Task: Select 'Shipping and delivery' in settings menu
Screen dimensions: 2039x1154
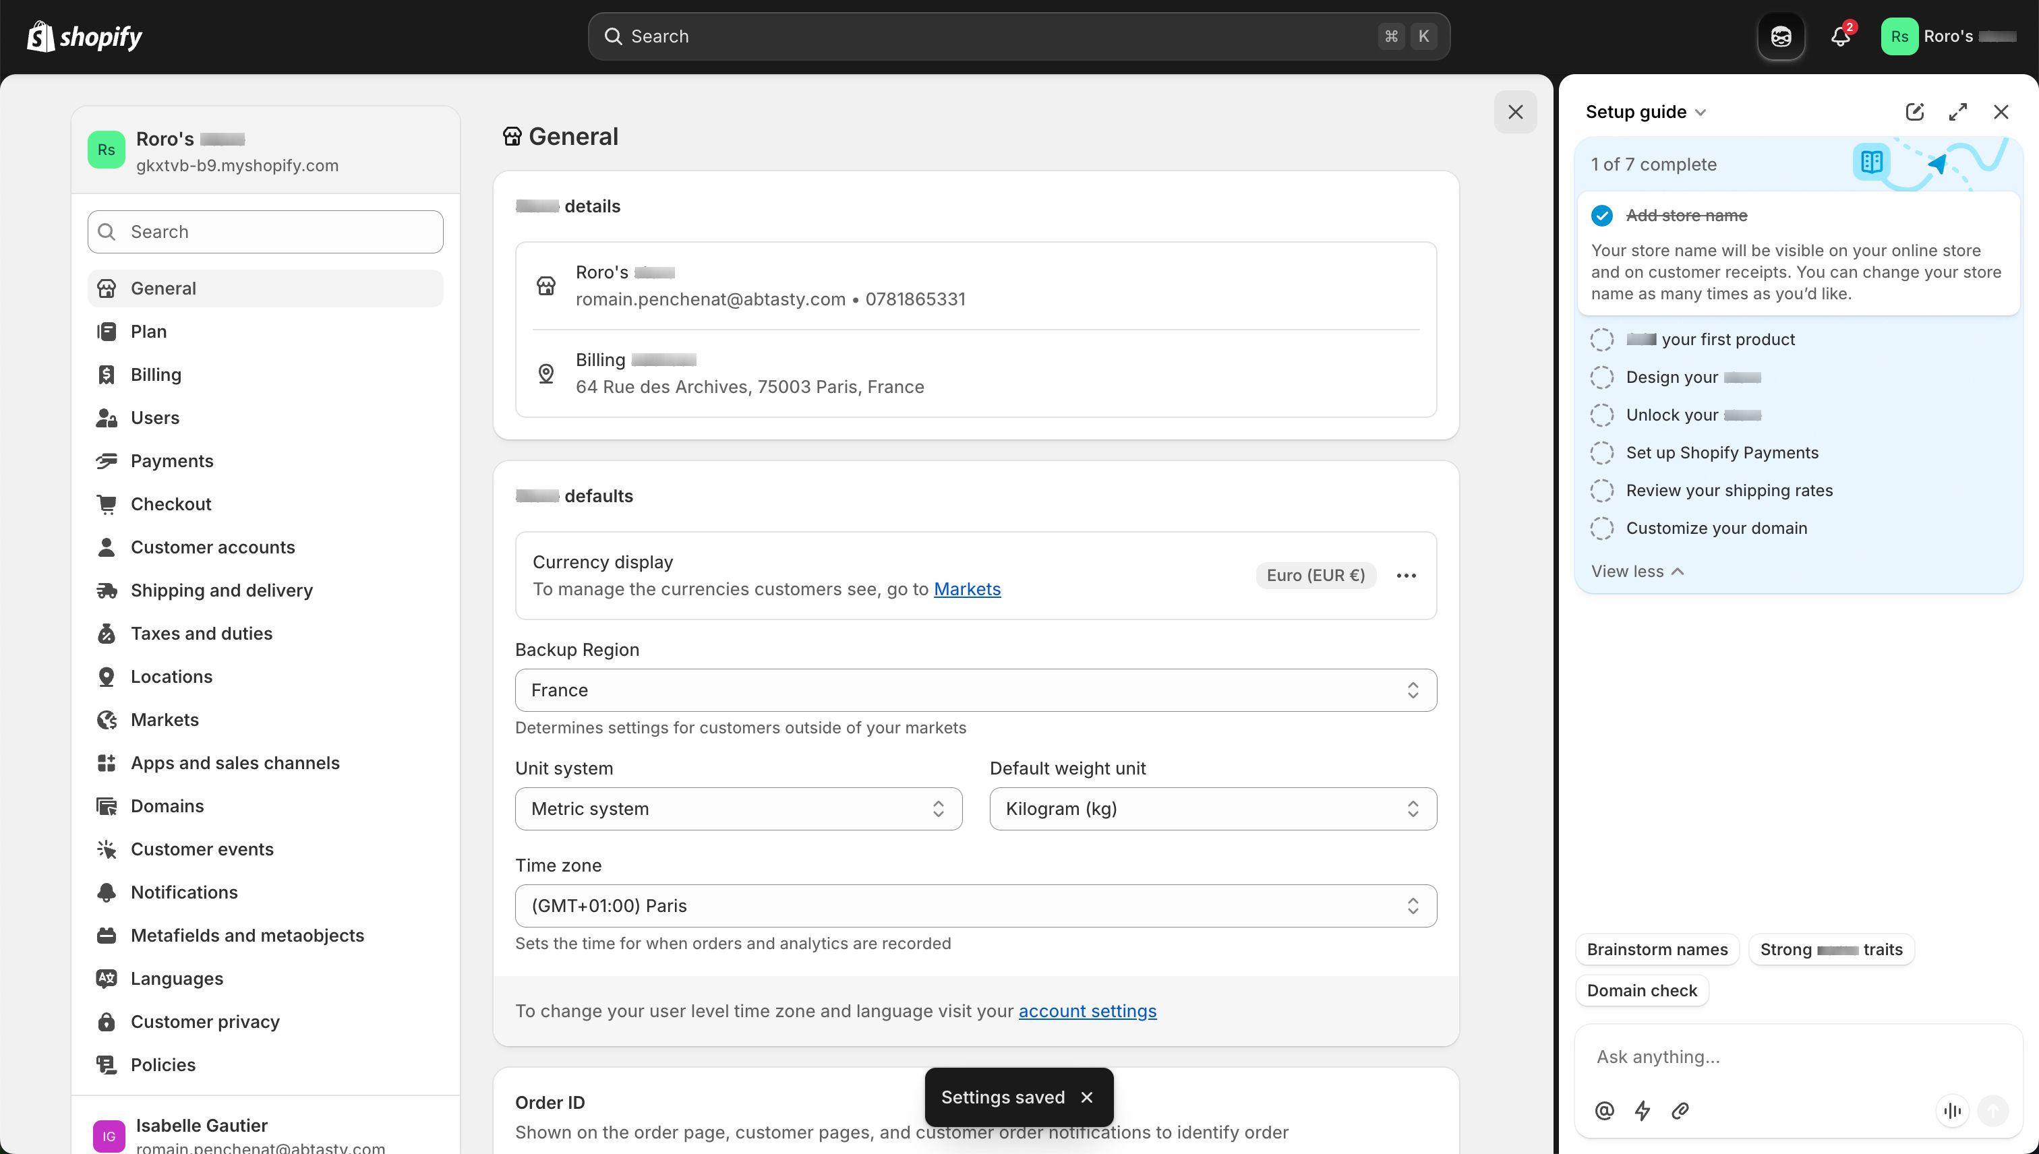Action: [x=221, y=590]
